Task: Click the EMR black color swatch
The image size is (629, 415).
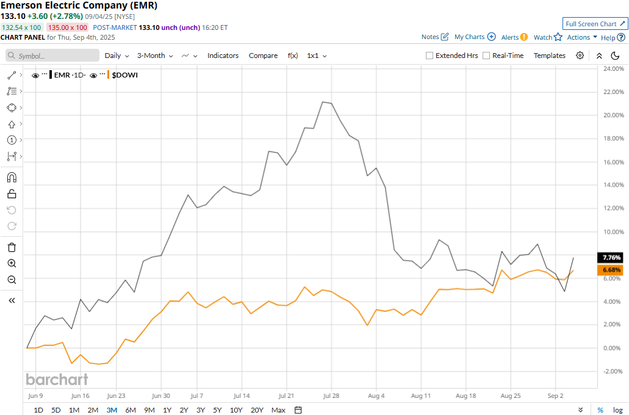Action: point(51,75)
